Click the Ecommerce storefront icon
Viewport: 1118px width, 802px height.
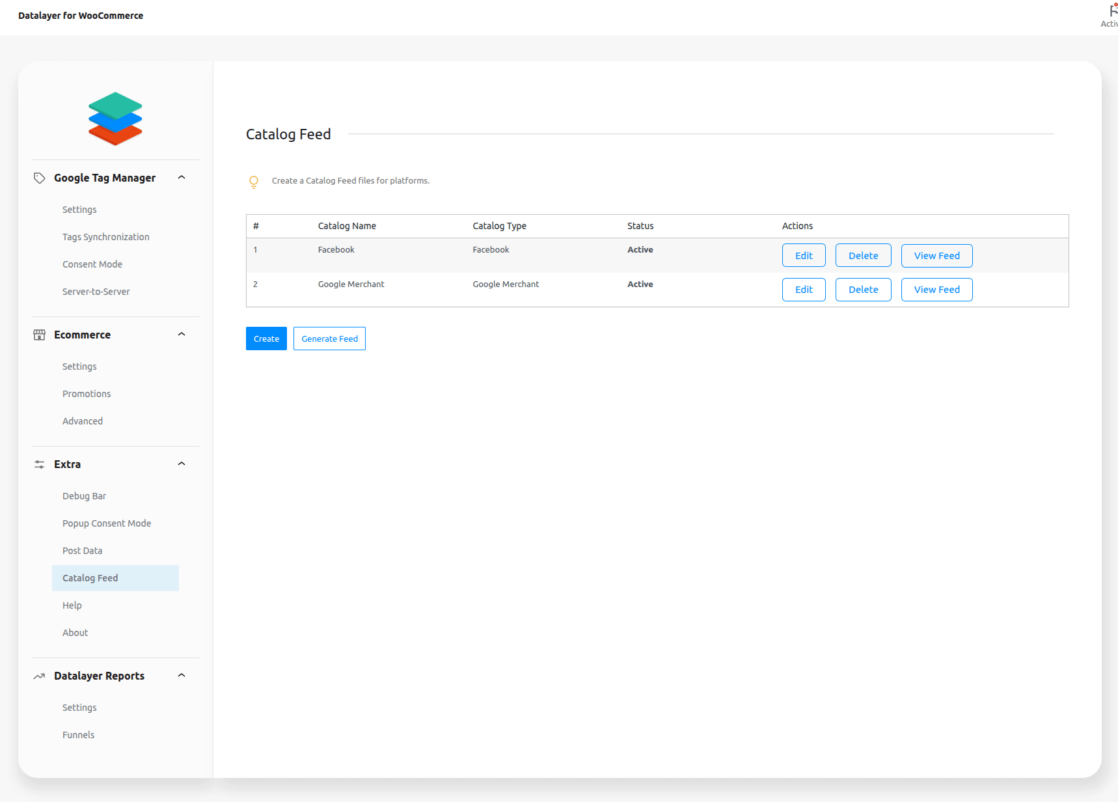click(40, 335)
